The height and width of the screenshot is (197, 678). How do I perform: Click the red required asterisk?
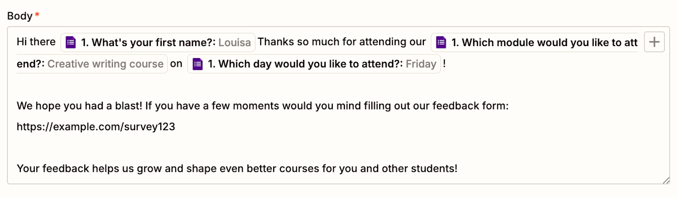point(37,15)
